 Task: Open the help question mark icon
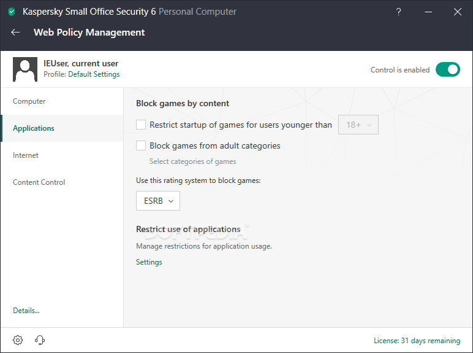pos(398,12)
